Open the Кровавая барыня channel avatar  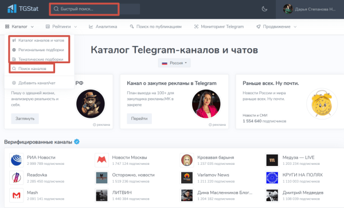187,160
